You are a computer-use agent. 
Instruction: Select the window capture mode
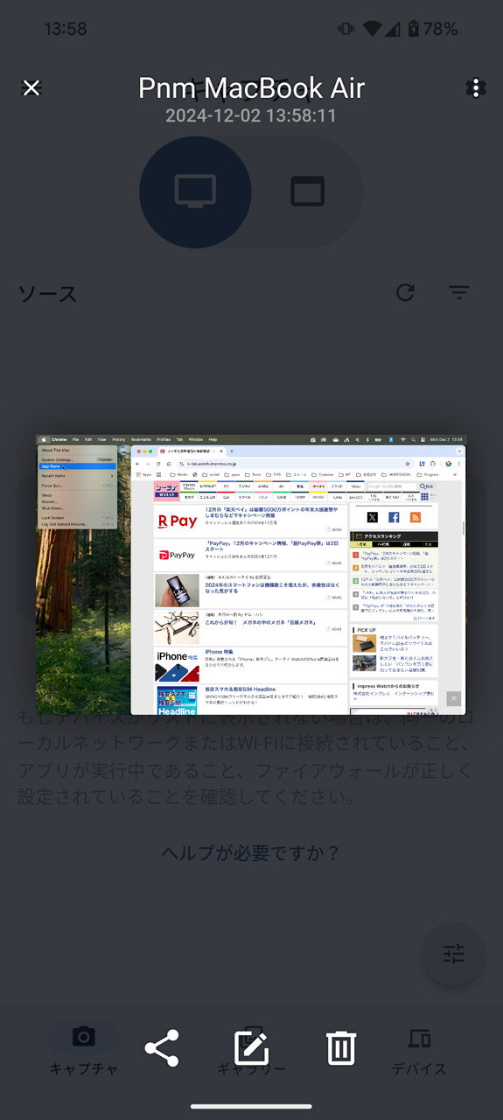pyautogui.click(x=308, y=192)
